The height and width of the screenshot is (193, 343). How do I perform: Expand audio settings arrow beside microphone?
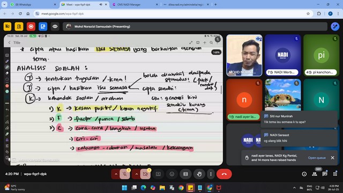[116, 174]
